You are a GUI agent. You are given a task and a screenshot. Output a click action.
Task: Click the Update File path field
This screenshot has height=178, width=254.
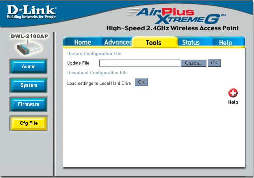click(x=139, y=63)
